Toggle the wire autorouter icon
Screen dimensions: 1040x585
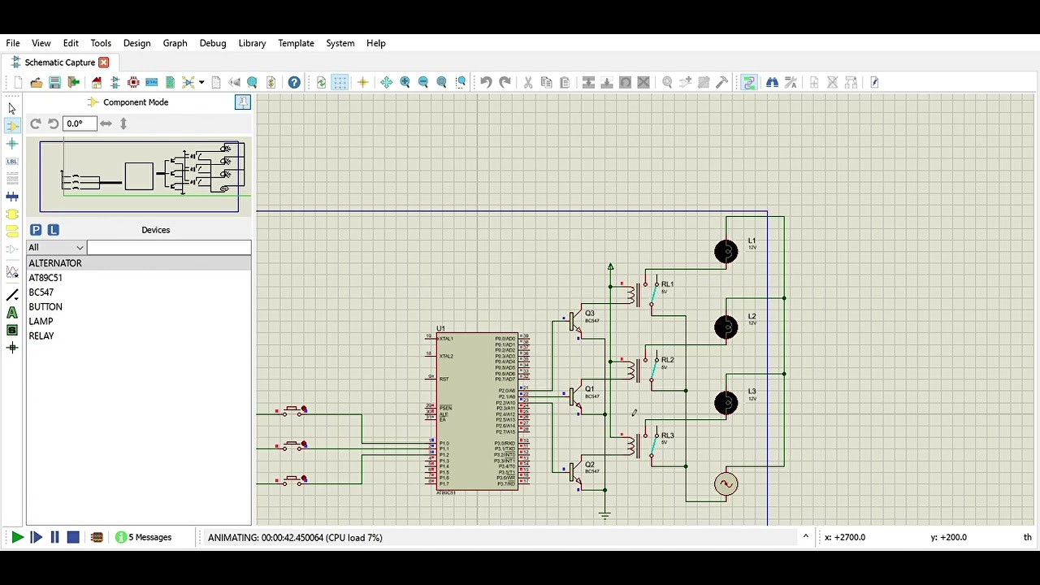click(748, 82)
